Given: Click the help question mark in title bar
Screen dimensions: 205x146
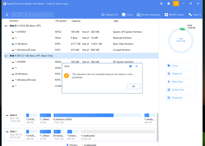Looking at the screenshot, I should [169, 4].
